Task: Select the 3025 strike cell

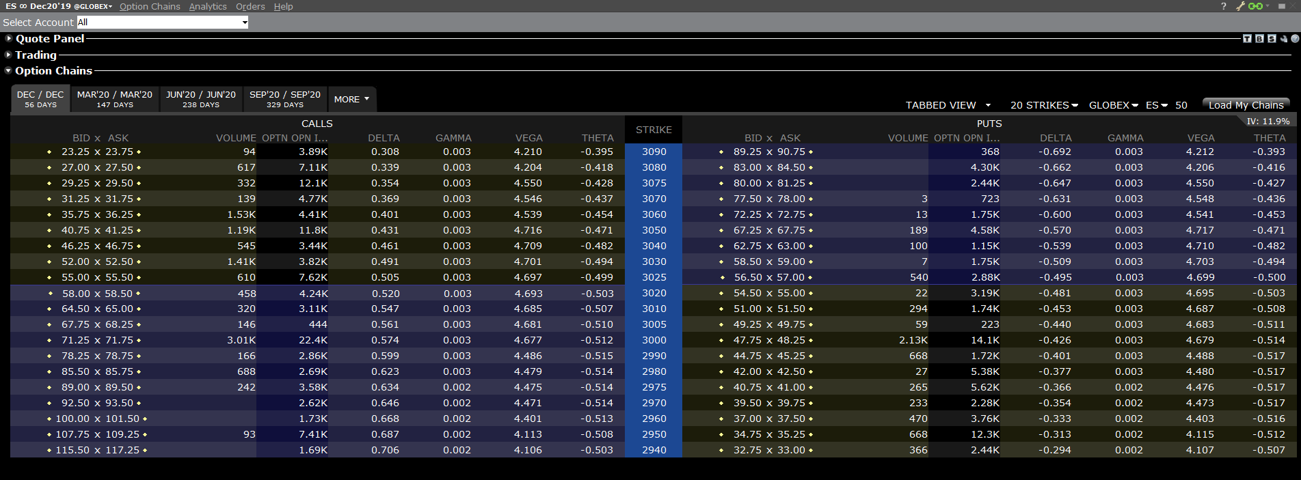Action: coord(654,277)
